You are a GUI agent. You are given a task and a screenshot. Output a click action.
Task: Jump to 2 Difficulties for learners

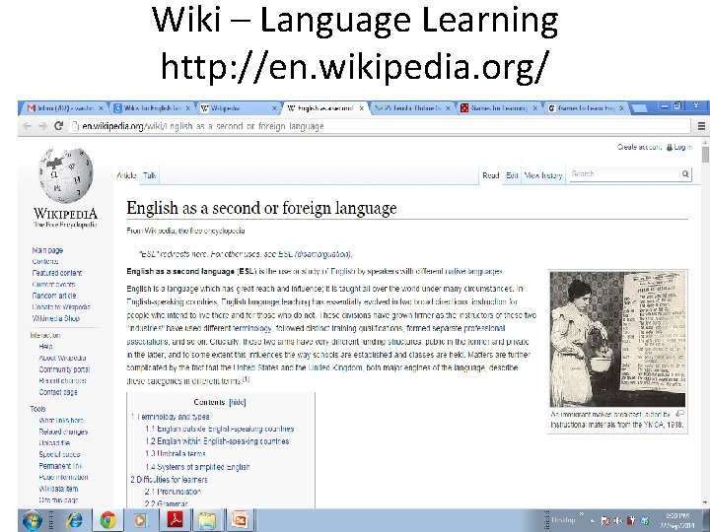click(169, 480)
